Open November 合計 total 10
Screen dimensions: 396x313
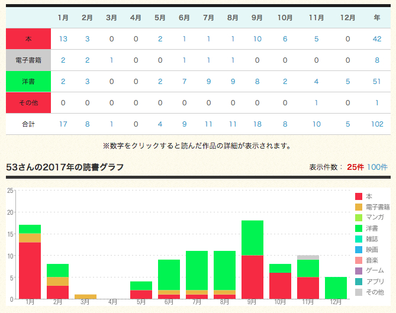[x=317, y=124]
